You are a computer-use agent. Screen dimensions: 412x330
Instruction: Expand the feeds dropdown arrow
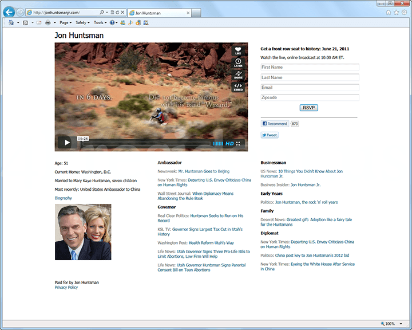tap(33, 23)
